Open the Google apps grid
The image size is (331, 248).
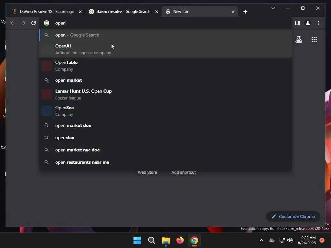314,39
